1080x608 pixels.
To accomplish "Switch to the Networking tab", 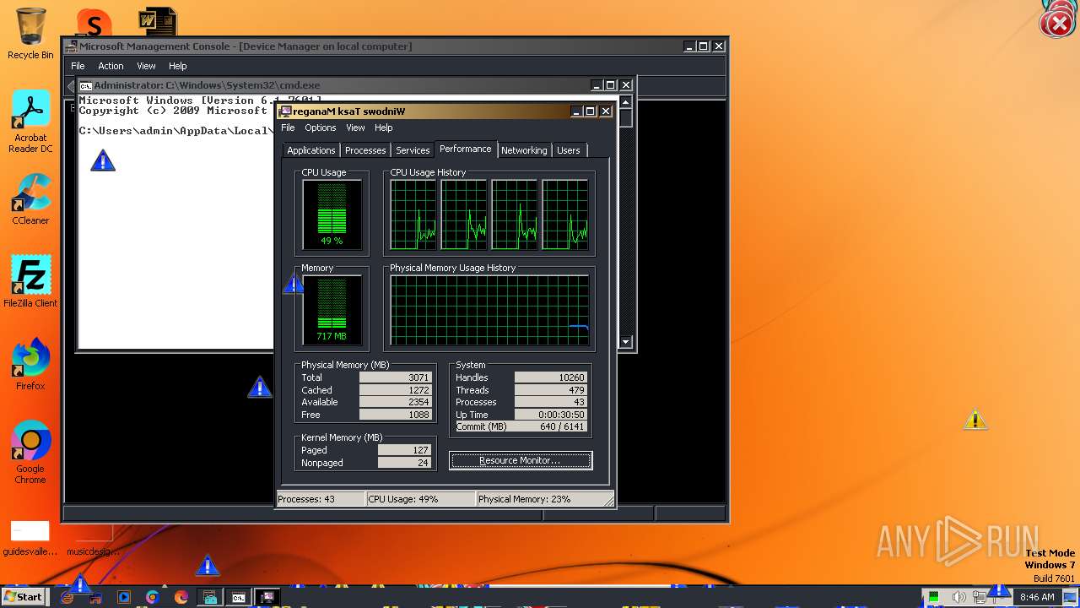I will point(524,150).
